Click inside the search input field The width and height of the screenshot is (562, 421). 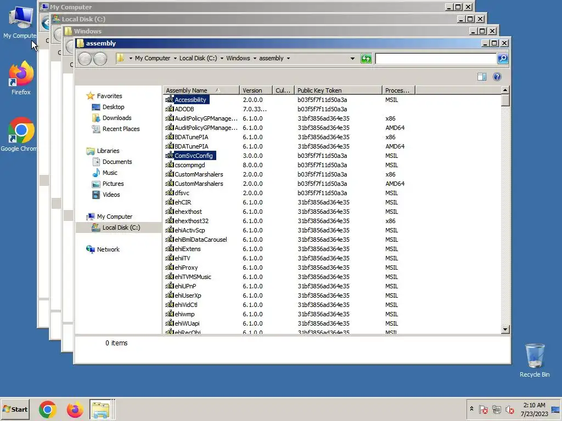point(436,58)
